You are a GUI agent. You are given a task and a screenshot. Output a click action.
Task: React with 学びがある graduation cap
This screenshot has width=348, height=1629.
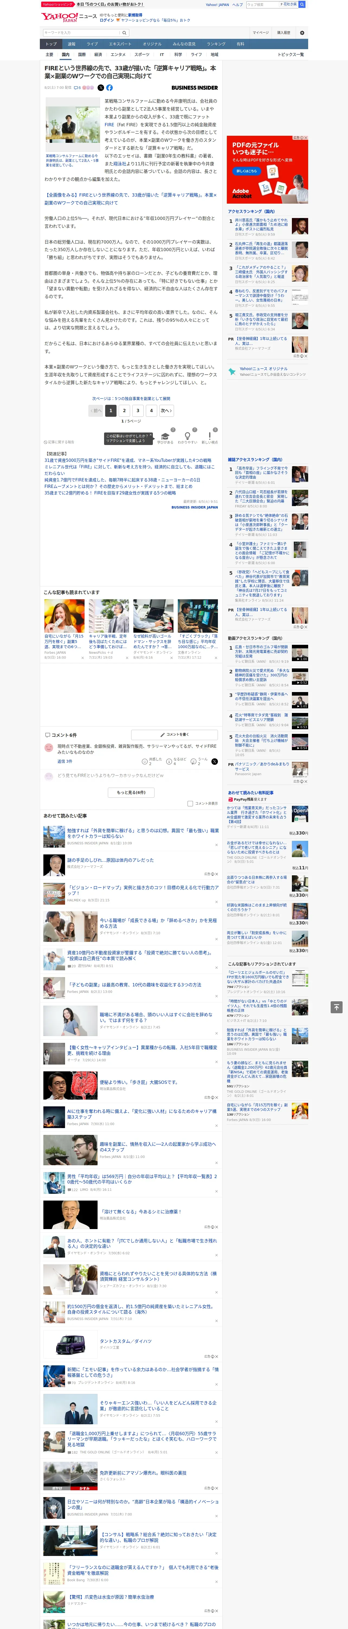166,436
